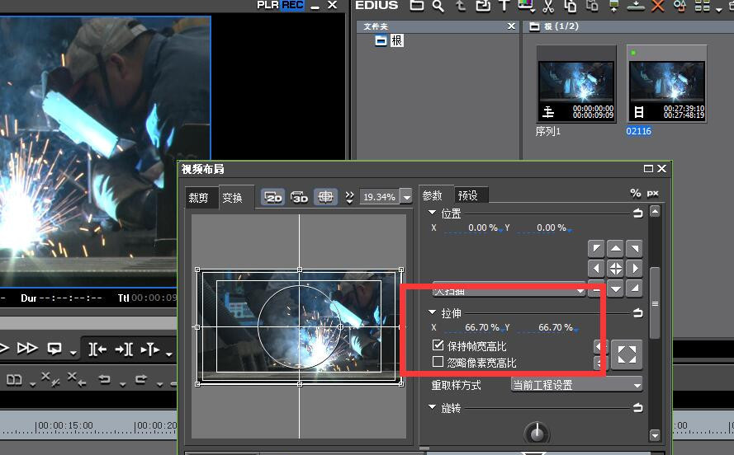This screenshot has height=455, width=734.
Task: Open the 19.34% zoom dropdown
Action: pos(405,197)
